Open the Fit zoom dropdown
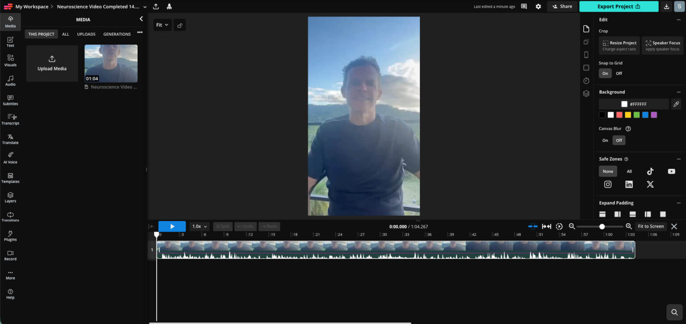The width and height of the screenshot is (686, 324). tap(162, 25)
